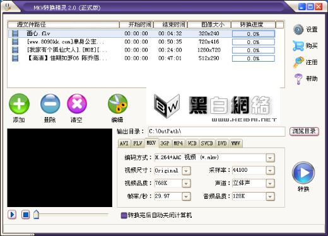328x236 pixels.
Task: Switch to the VCD tab
Action: click(192, 143)
